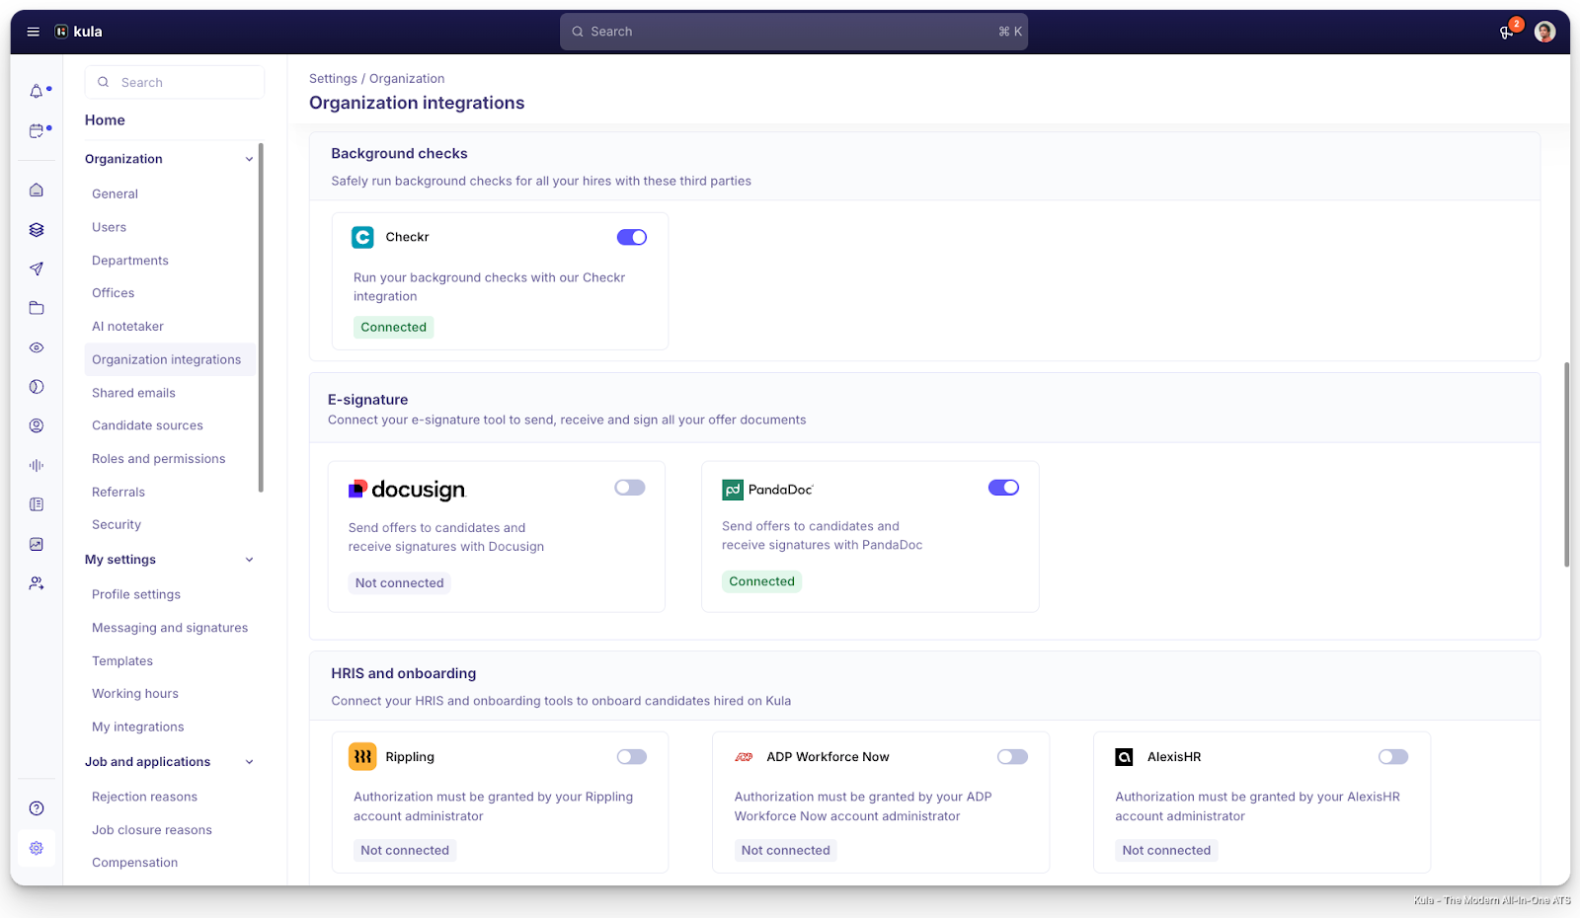1580x918 pixels.
Task: Select the Templates settings item
Action: 122,661
